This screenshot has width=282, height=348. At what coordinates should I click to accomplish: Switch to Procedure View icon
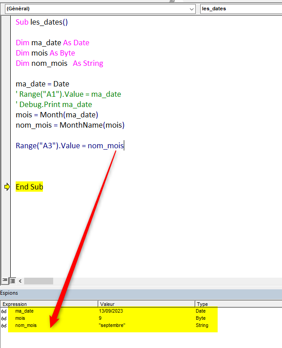coord(4,281)
